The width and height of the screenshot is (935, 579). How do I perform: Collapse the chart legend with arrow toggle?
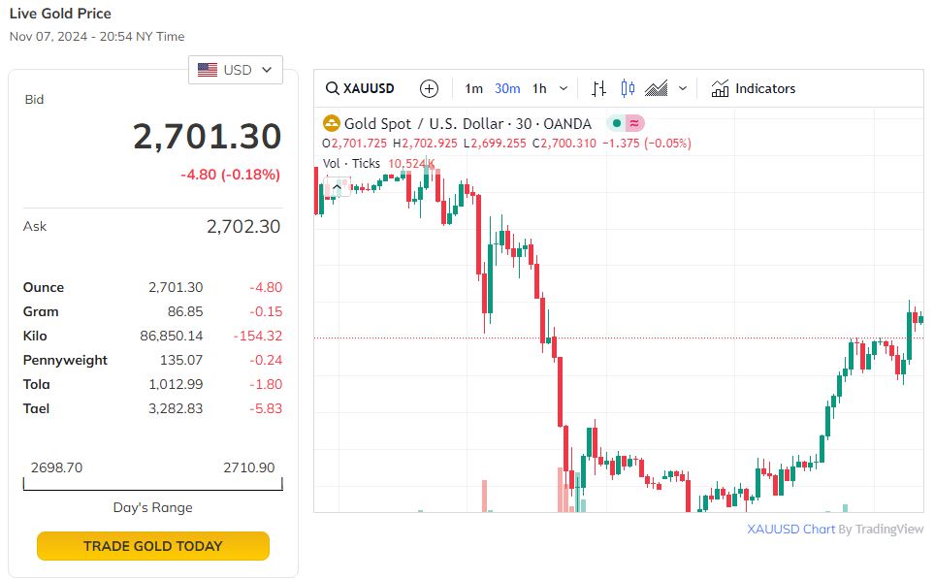337,187
